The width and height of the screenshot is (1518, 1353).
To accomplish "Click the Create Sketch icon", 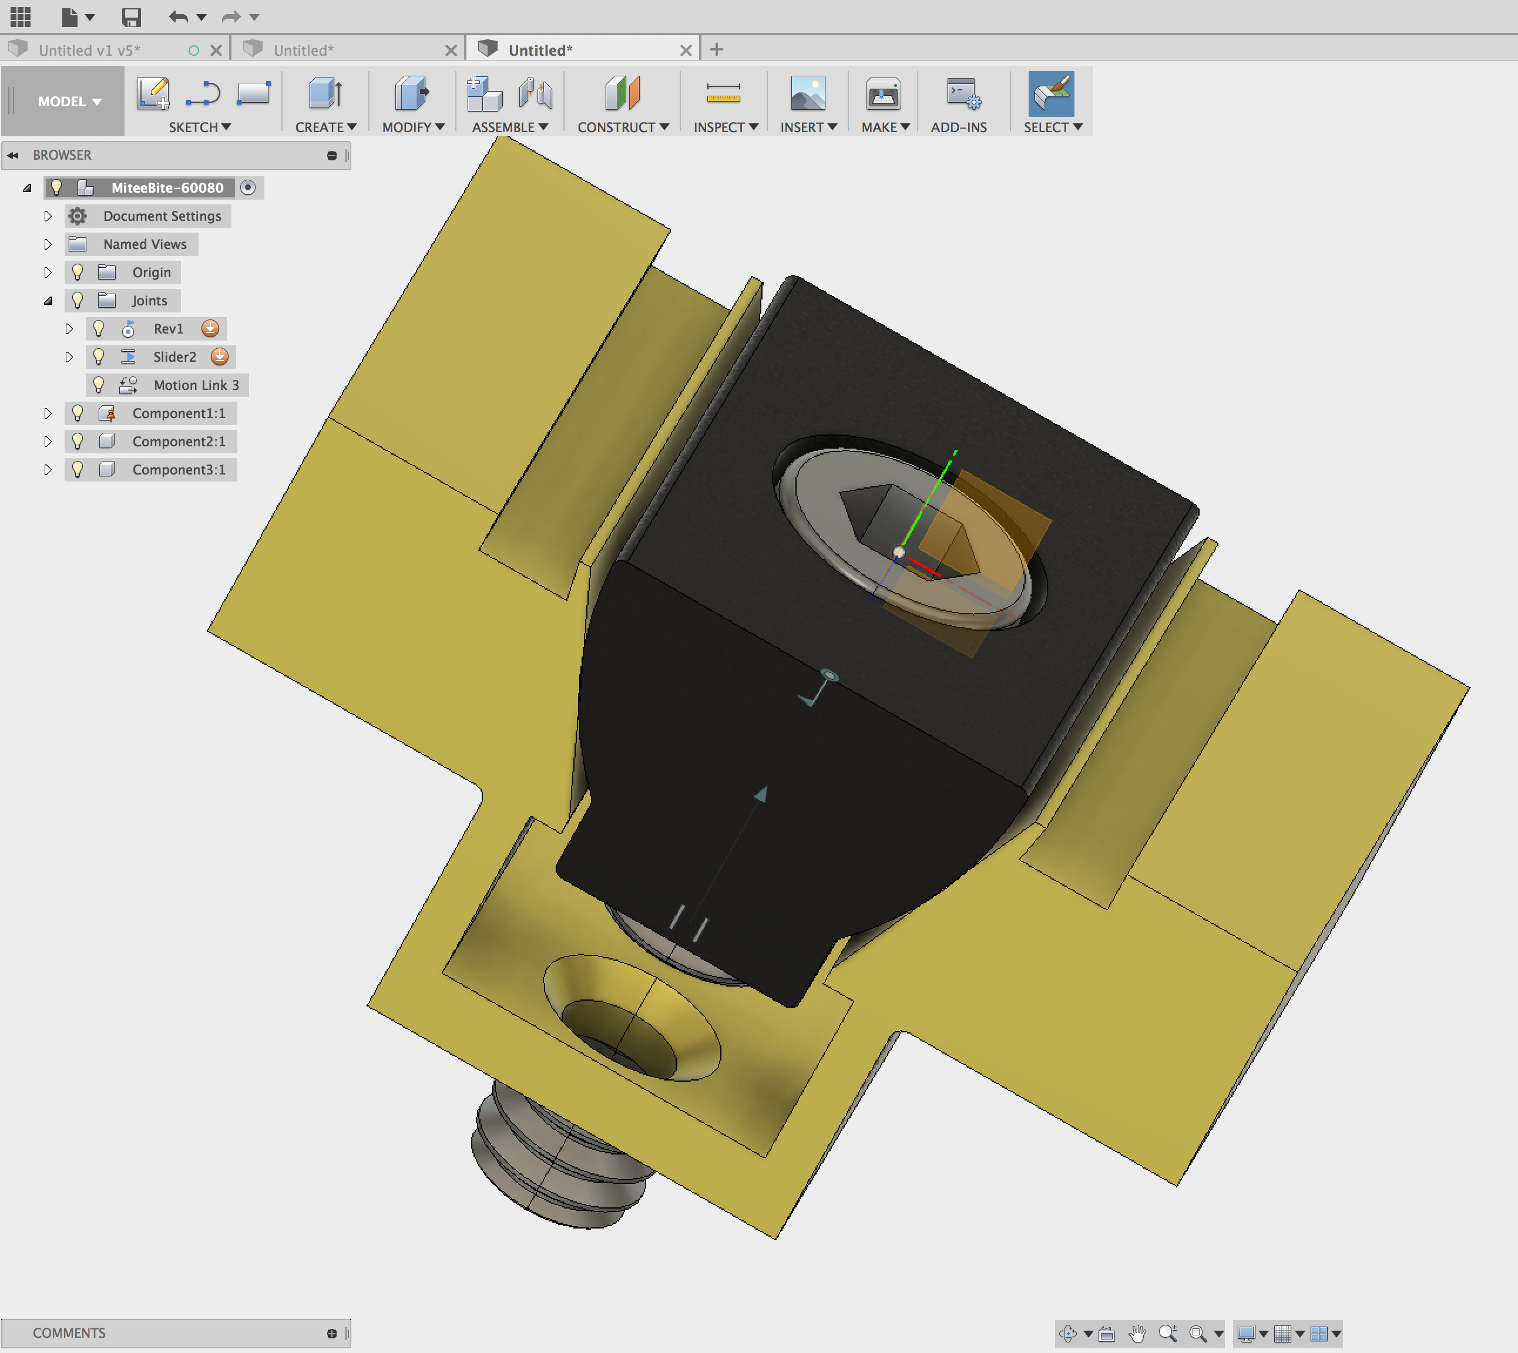I will click(152, 93).
